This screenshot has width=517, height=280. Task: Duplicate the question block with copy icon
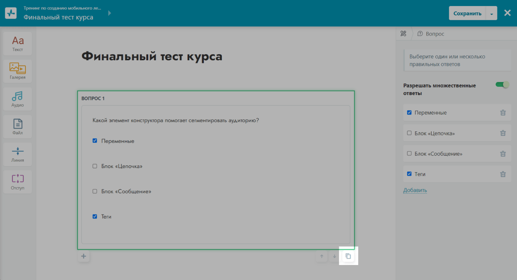(348, 256)
